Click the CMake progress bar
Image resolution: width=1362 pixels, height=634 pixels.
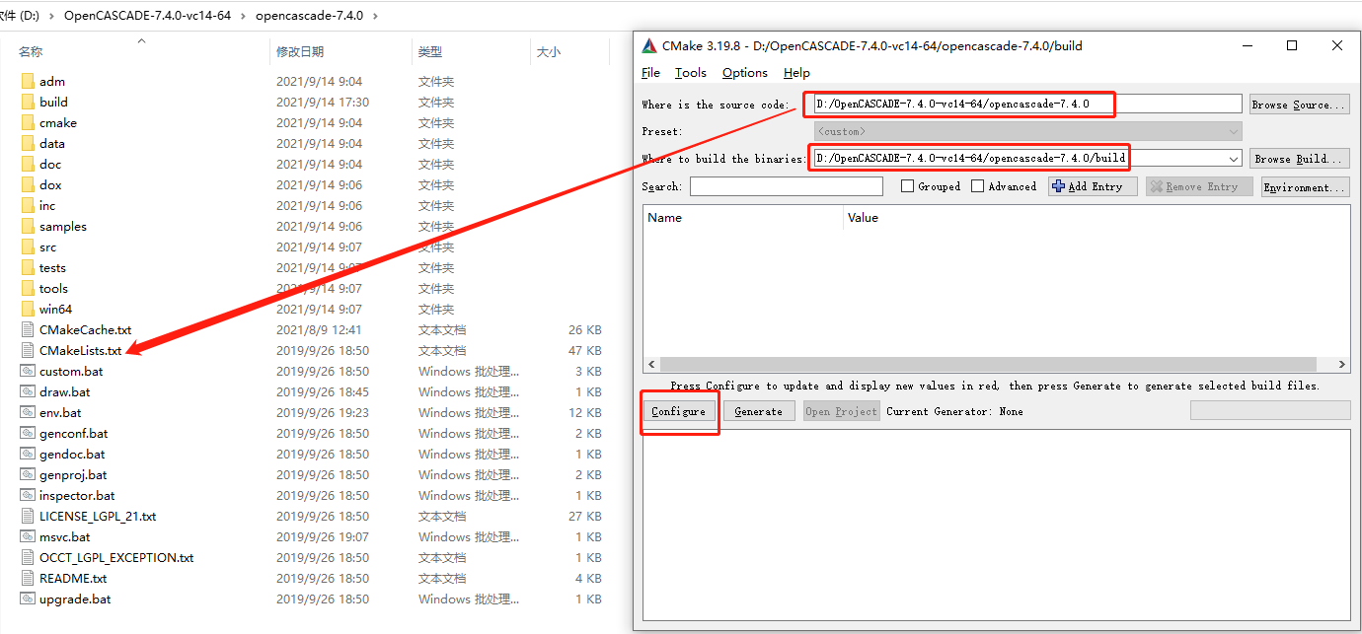(1270, 410)
